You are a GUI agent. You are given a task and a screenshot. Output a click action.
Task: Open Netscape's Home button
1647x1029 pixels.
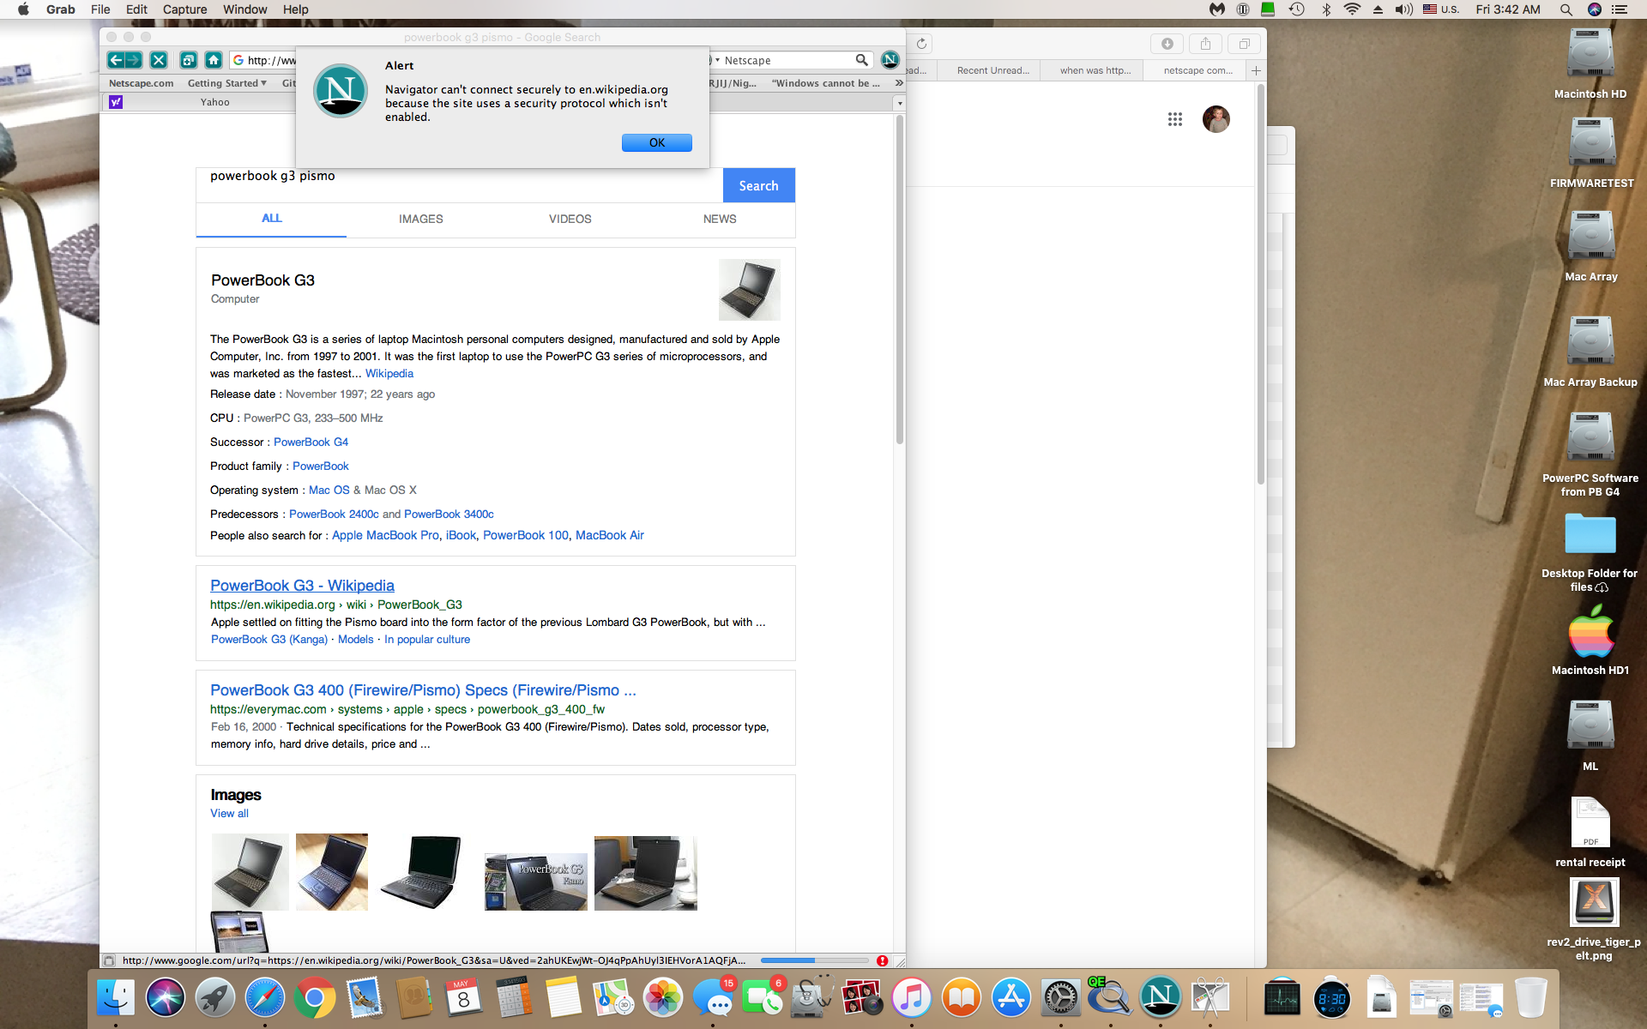(x=214, y=60)
